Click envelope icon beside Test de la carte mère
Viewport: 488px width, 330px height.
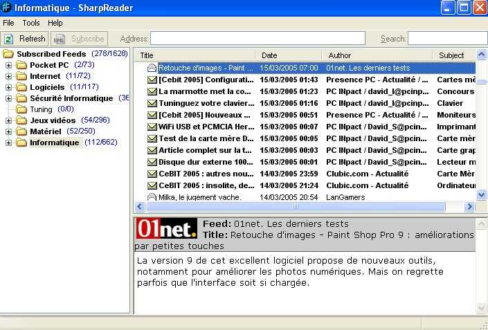tap(152, 138)
